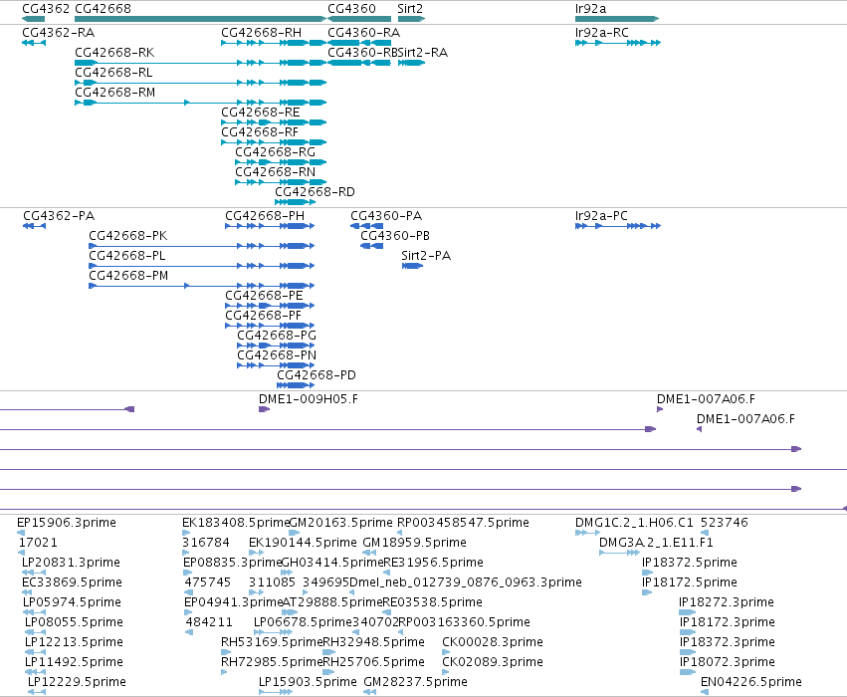The height and width of the screenshot is (697, 847).
Task: Click EST IP18372.5prime
Action: tap(690, 563)
